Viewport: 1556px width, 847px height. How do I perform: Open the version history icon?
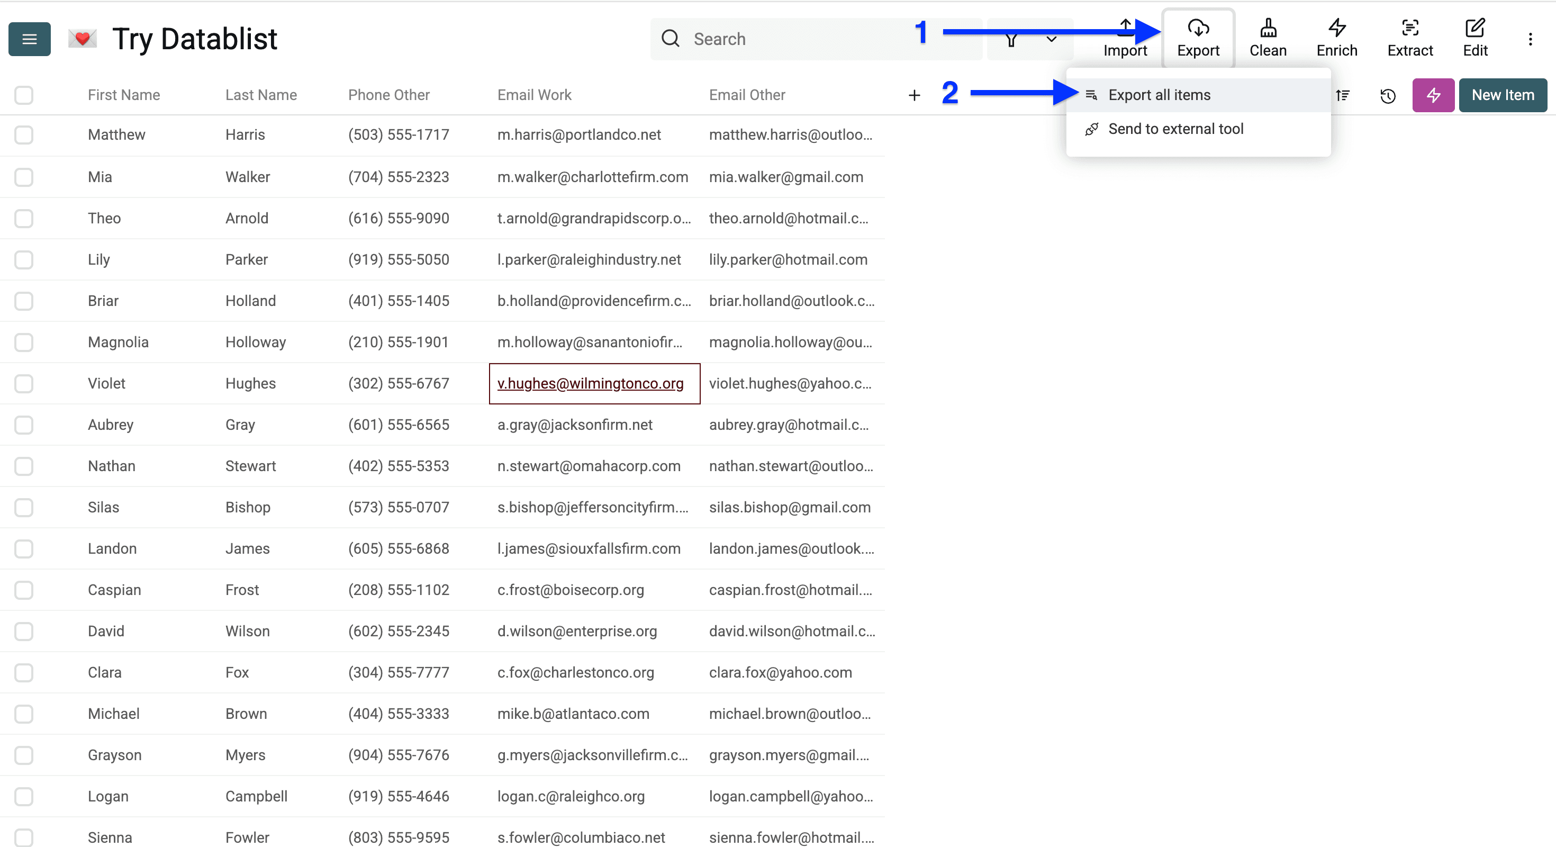[1388, 95]
